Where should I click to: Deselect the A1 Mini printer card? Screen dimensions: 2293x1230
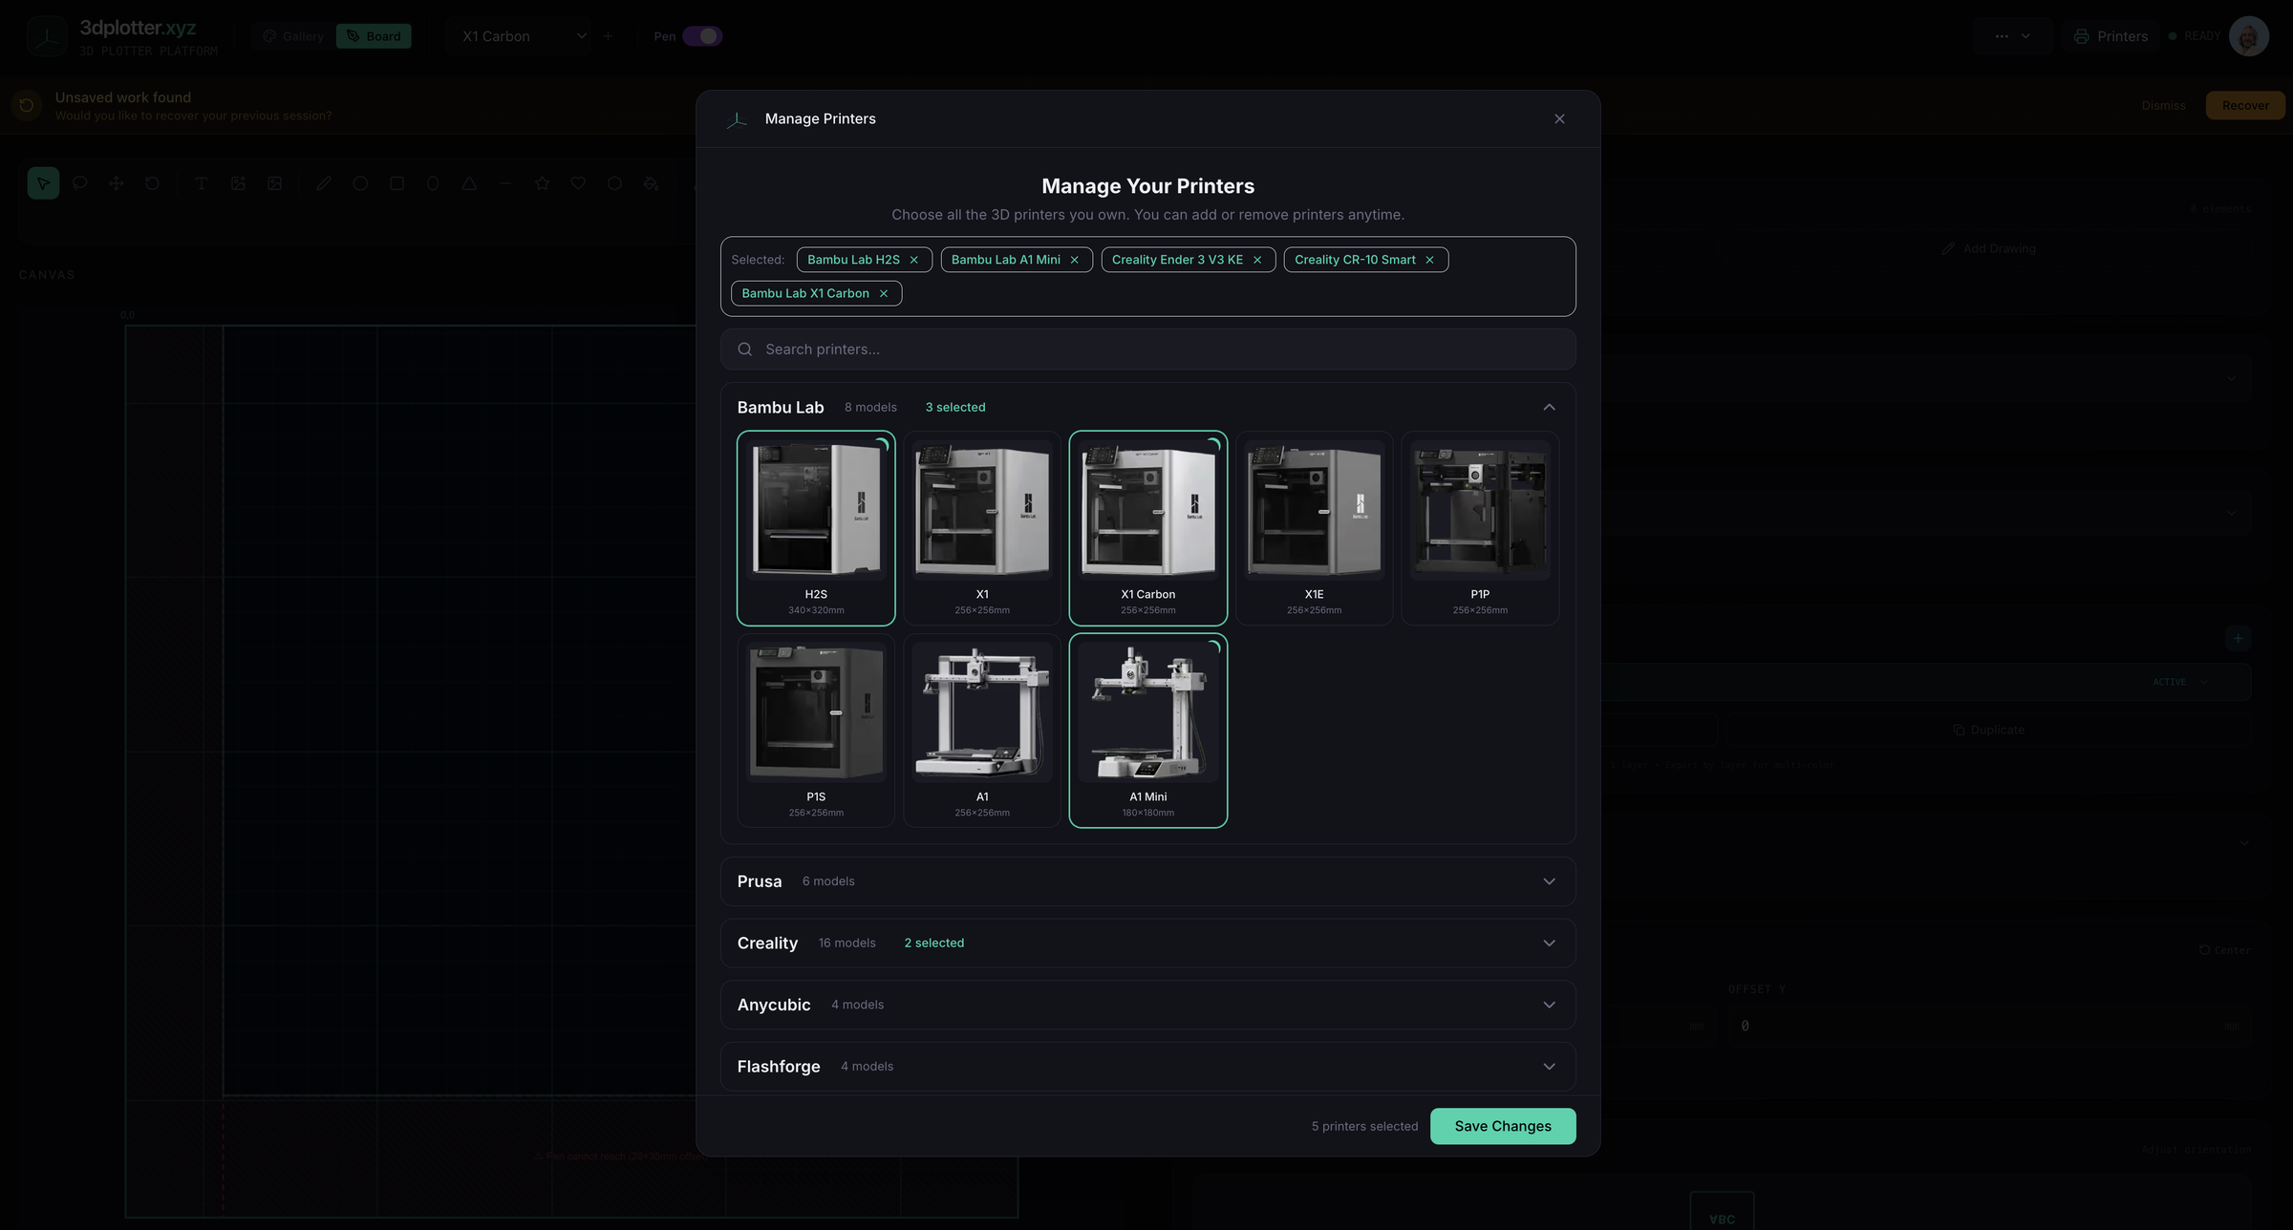click(1148, 731)
